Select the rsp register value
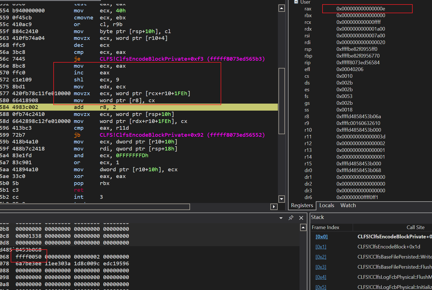 [x=357, y=49]
